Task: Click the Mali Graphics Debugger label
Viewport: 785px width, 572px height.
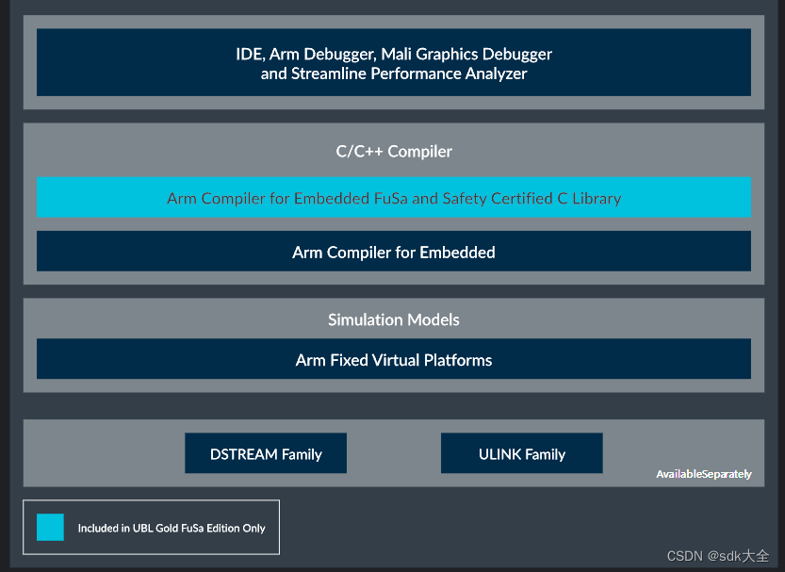Action: [464, 54]
